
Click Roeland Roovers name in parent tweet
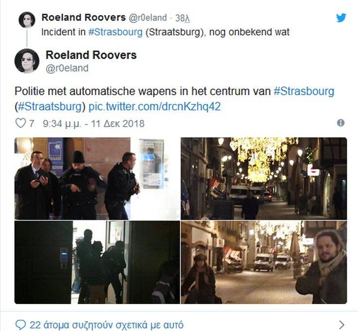point(84,18)
